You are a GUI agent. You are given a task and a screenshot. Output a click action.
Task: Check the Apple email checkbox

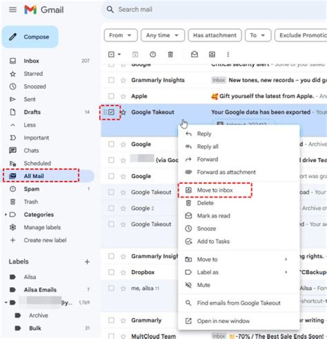click(x=111, y=96)
